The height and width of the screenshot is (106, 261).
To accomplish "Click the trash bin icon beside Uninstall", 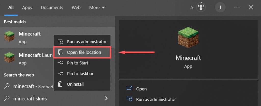I will click(60, 84).
